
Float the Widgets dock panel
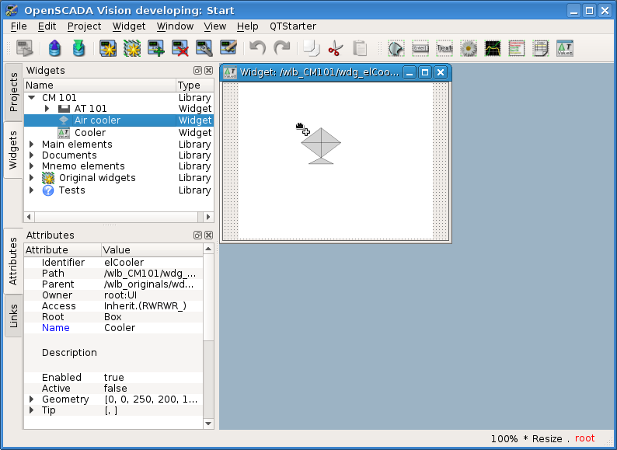(x=197, y=71)
